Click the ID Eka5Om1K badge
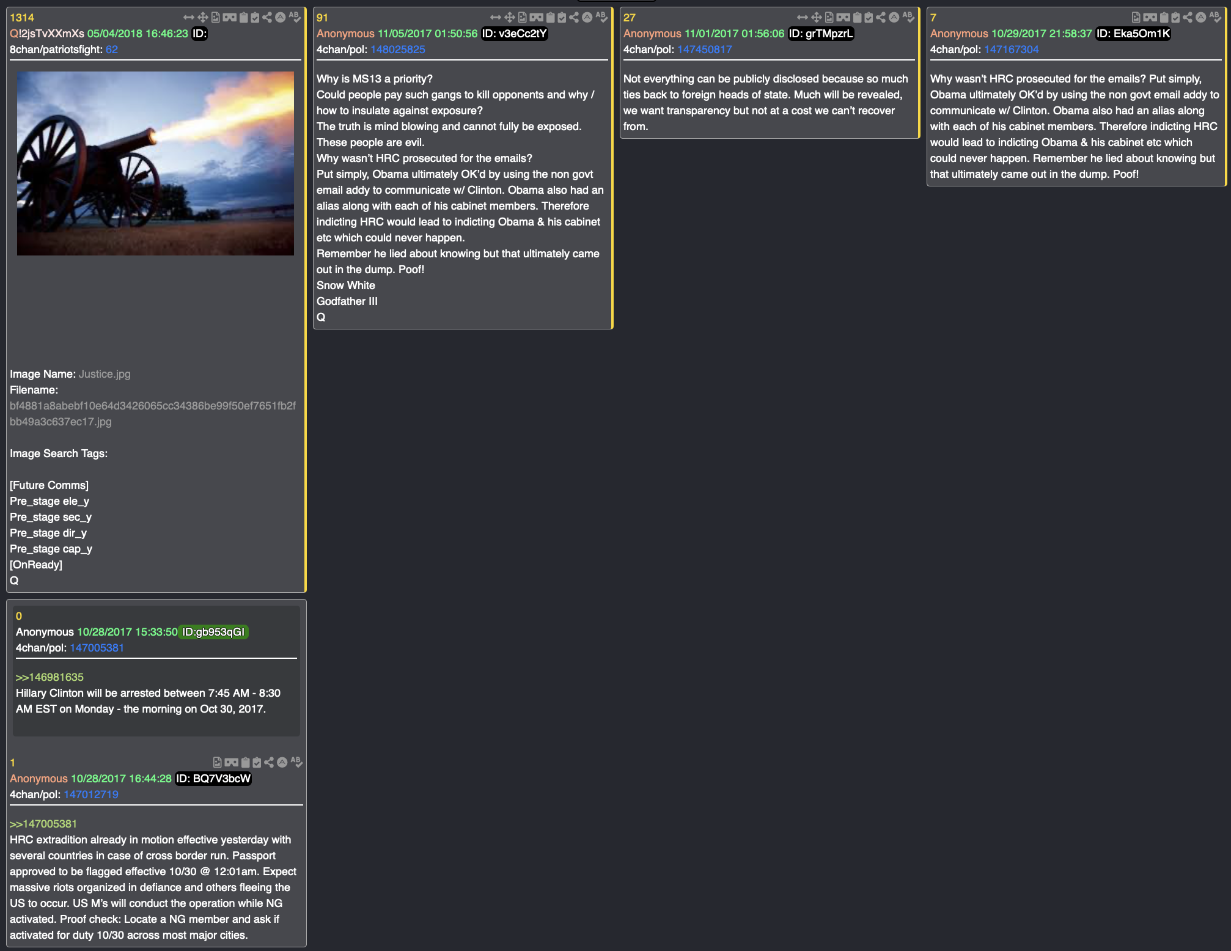The image size is (1231, 951). pos(1133,34)
